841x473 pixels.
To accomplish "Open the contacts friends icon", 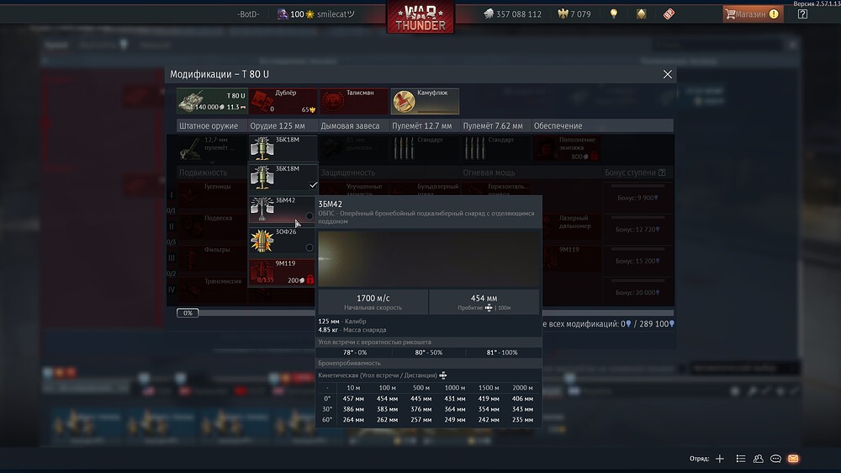I will tap(759, 459).
